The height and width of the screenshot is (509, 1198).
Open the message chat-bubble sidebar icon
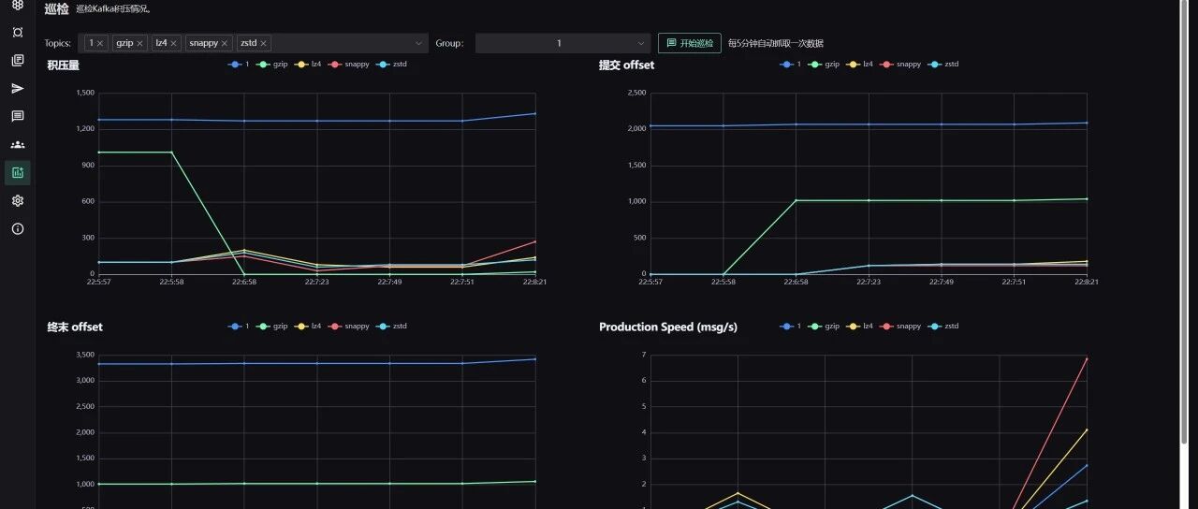tap(18, 117)
